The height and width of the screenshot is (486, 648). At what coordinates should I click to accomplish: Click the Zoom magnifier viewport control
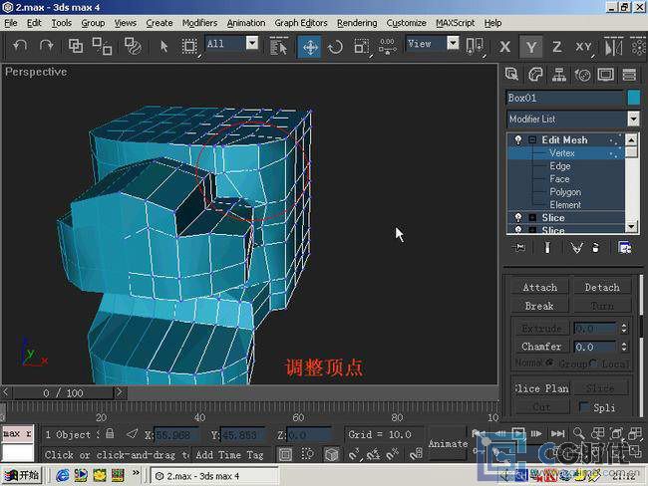[x=579, y=433]
